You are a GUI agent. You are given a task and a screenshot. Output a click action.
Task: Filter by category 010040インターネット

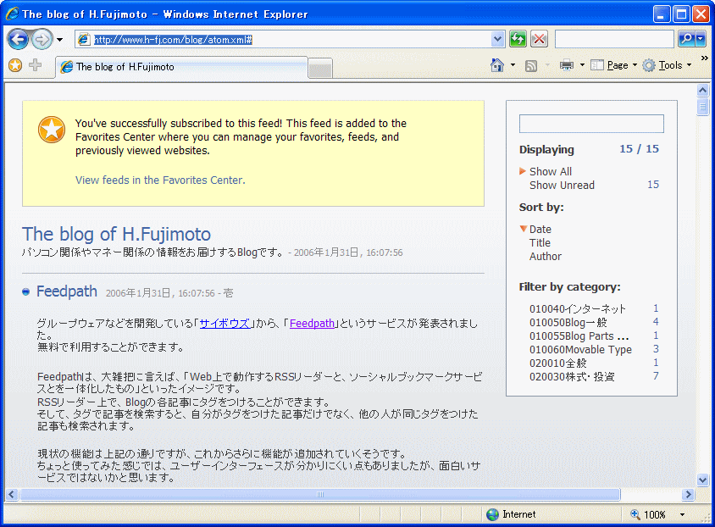(x=577, y=309)
